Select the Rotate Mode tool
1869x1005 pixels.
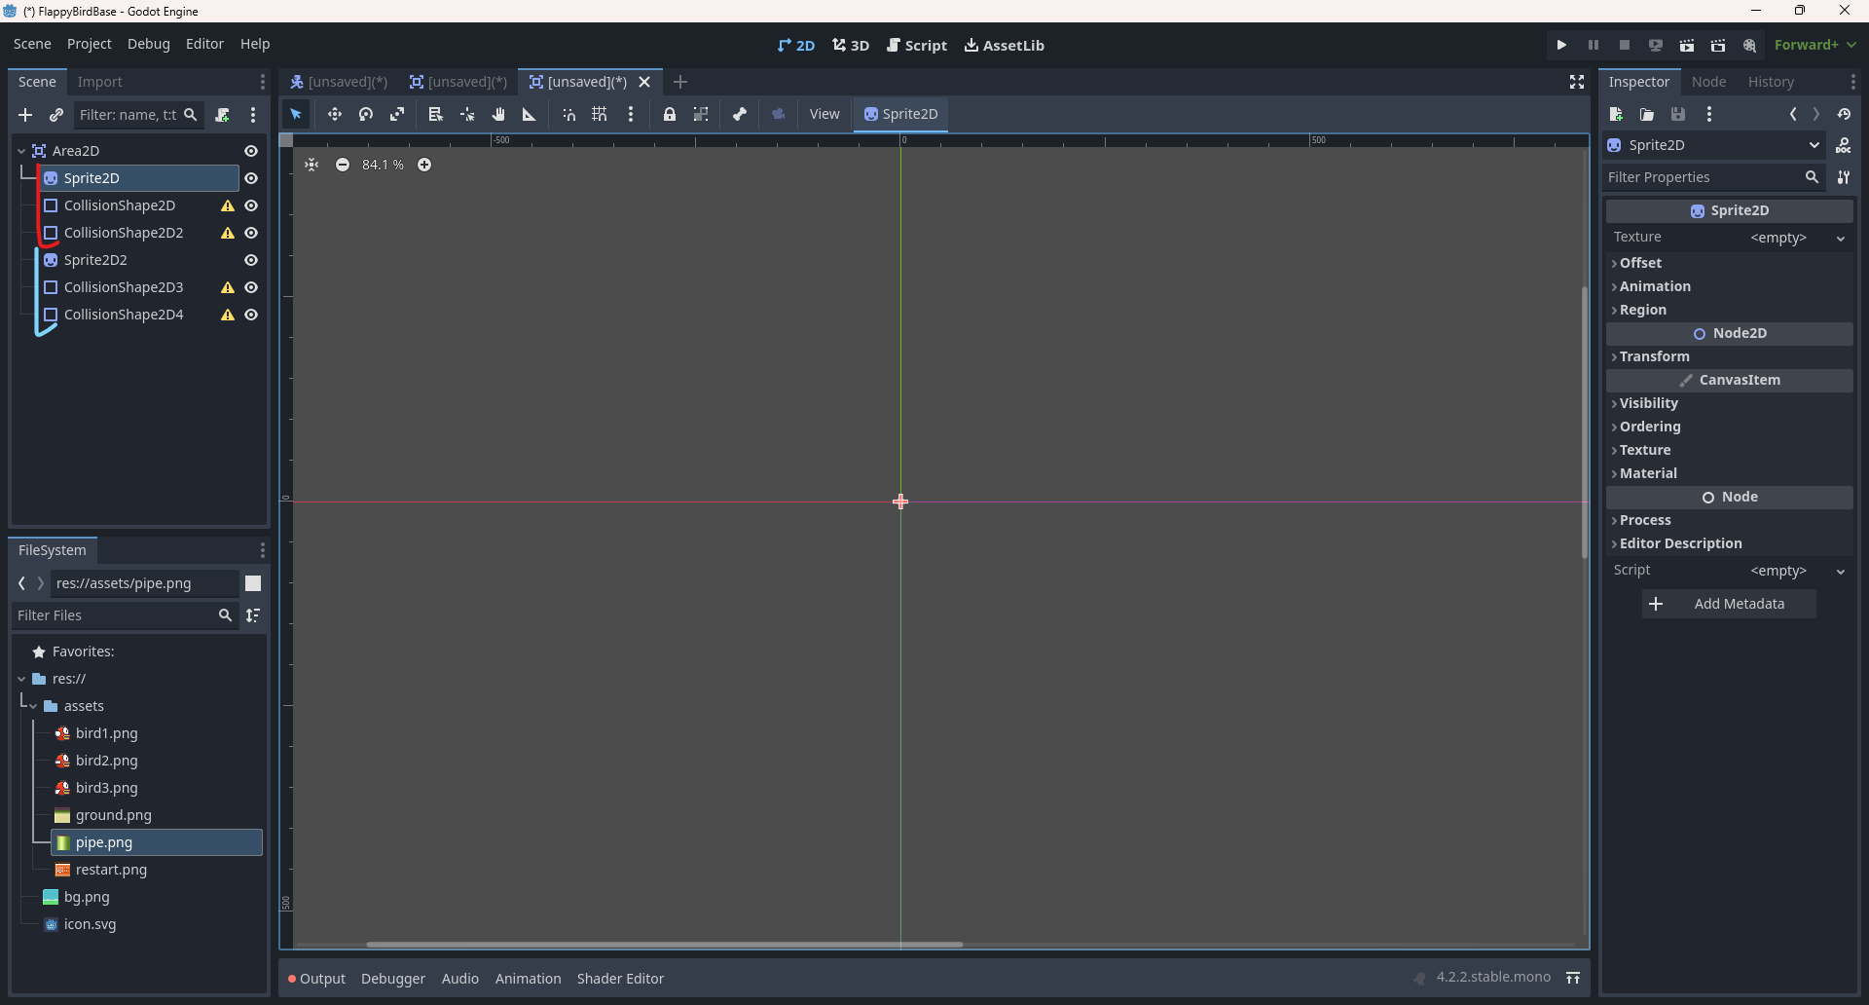point(366,114)
